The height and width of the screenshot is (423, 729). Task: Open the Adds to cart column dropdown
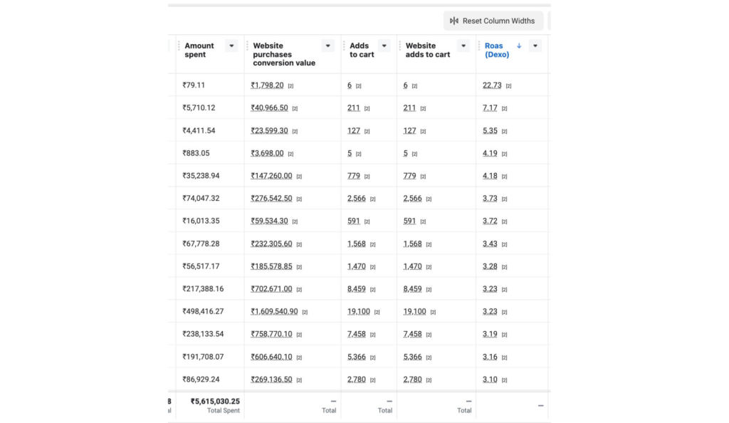click(x=384, y=46)
